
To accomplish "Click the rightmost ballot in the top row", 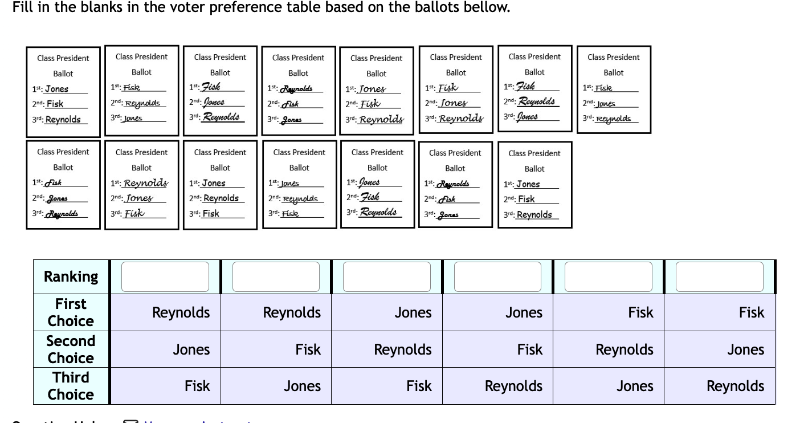I will point(613,90).
